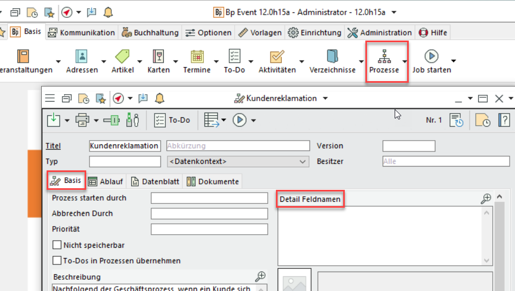The width and height of the screenshot is (515, 291).
Task: Check To-Dos in Prozessen übernehmen
Action: coord(57,261)
